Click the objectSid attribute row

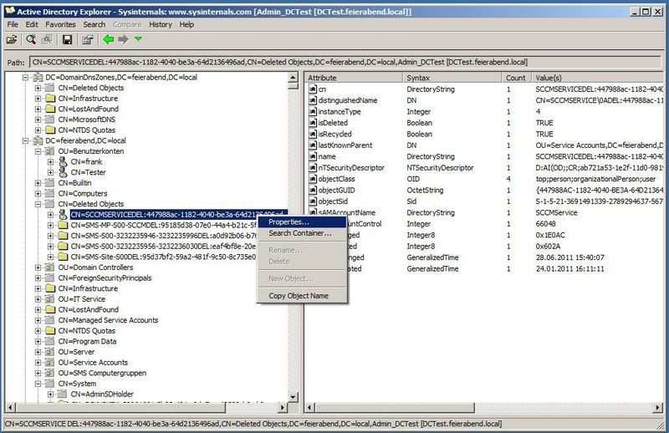[486, 201]
